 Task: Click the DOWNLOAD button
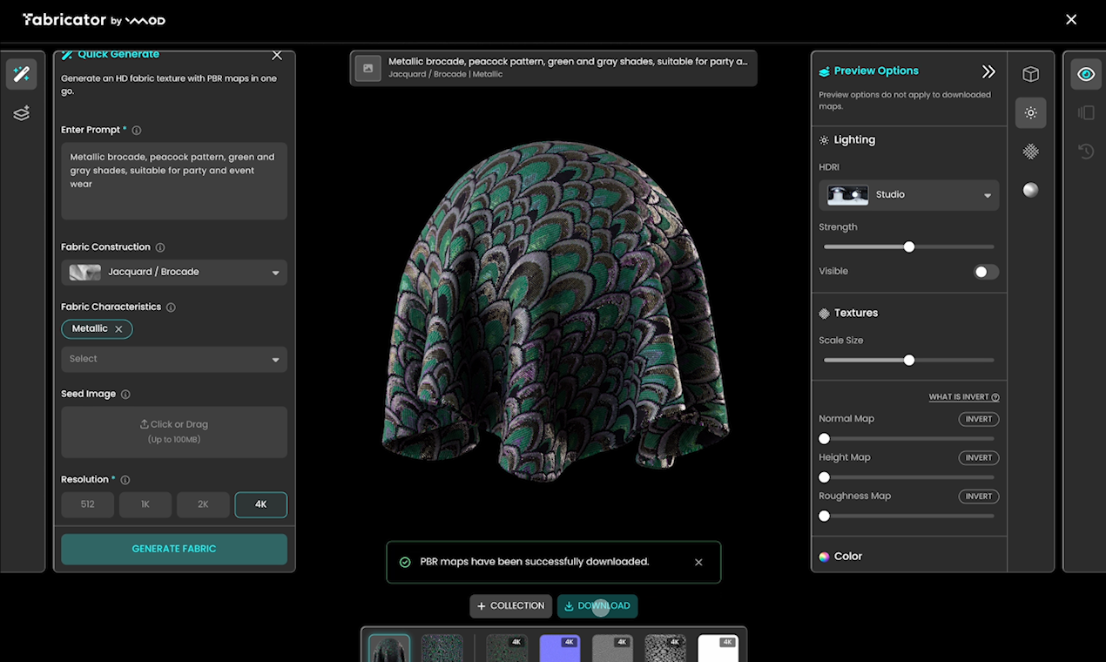[597, 606]
